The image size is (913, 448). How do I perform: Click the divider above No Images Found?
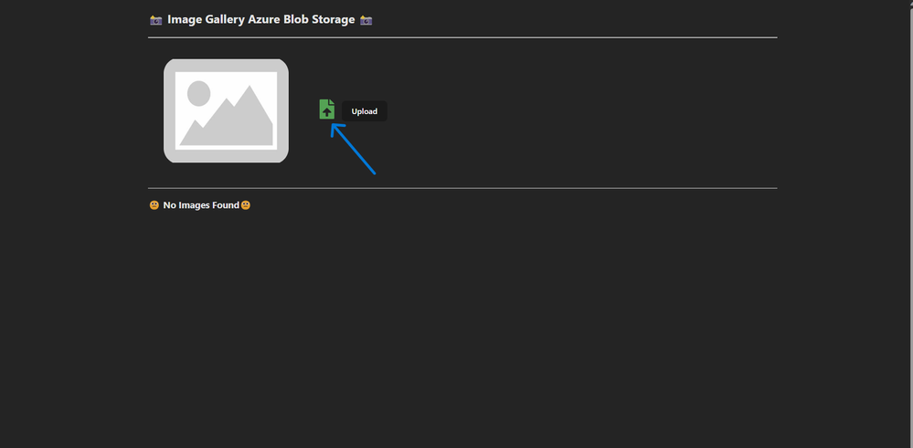[462, 188]
